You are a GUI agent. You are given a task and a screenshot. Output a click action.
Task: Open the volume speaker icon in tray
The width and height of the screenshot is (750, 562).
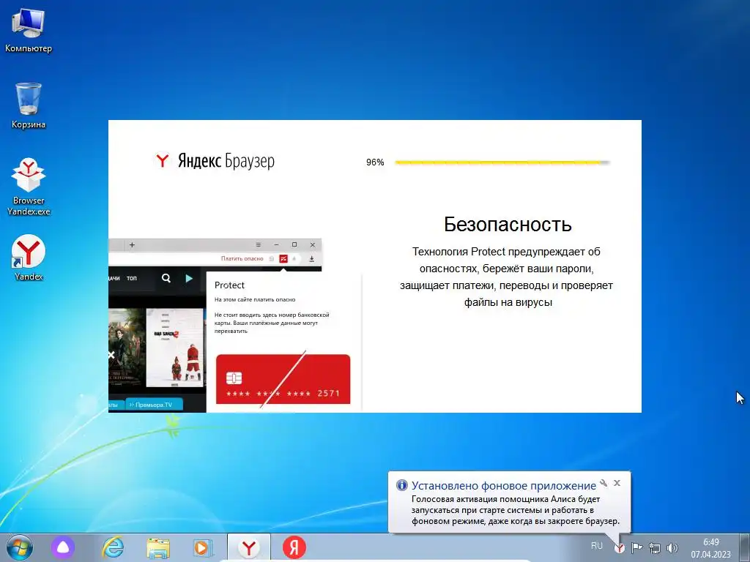tap(672, 547)
